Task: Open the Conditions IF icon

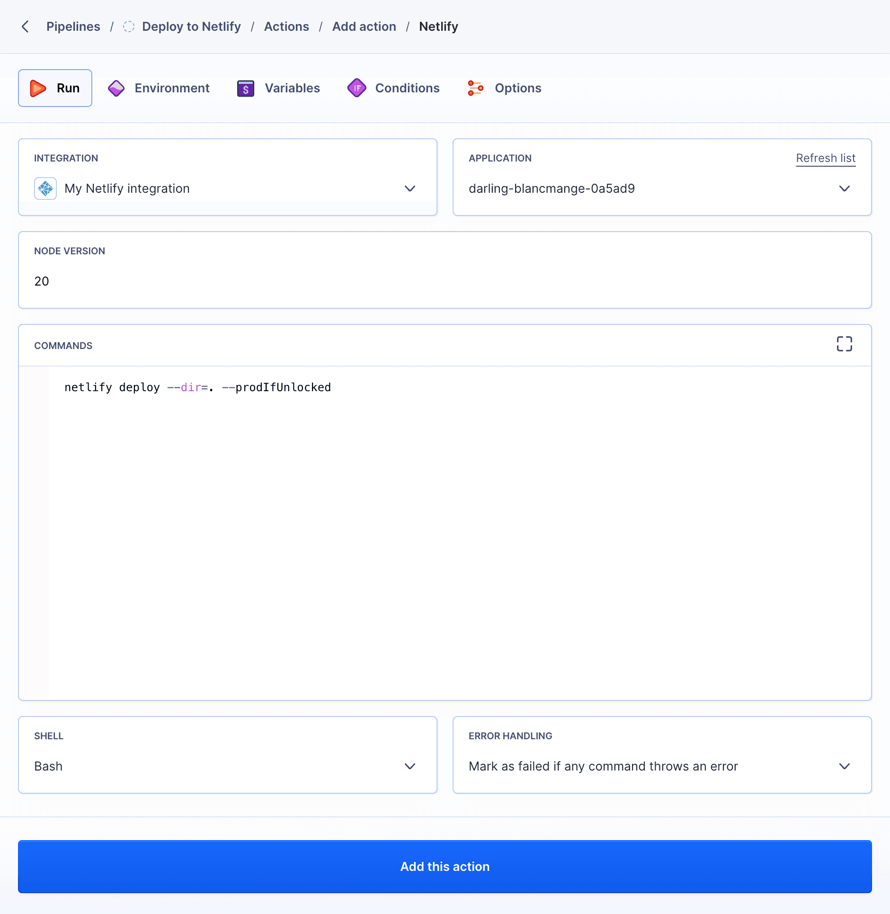Action: pyautogui.click(x=356, y=88)
